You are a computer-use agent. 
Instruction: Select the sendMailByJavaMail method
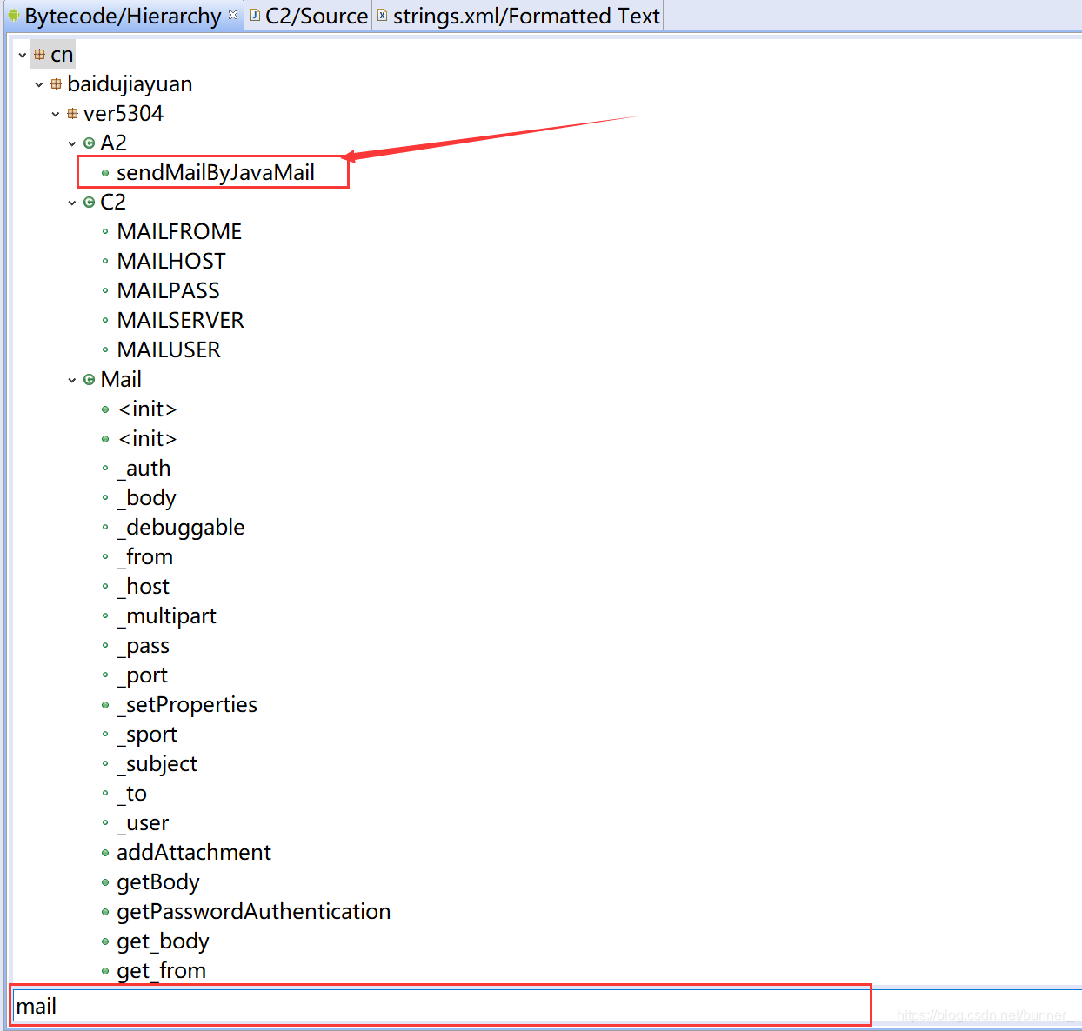(x=216, y=172)
